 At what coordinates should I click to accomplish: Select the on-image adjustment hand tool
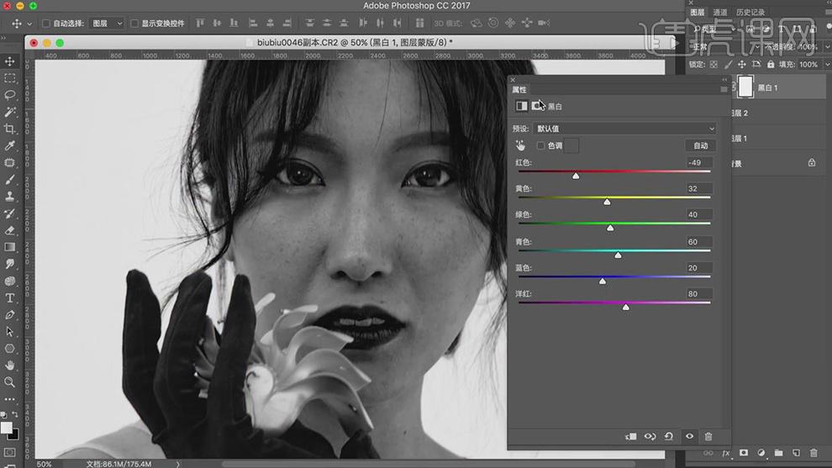click(520, 145)
